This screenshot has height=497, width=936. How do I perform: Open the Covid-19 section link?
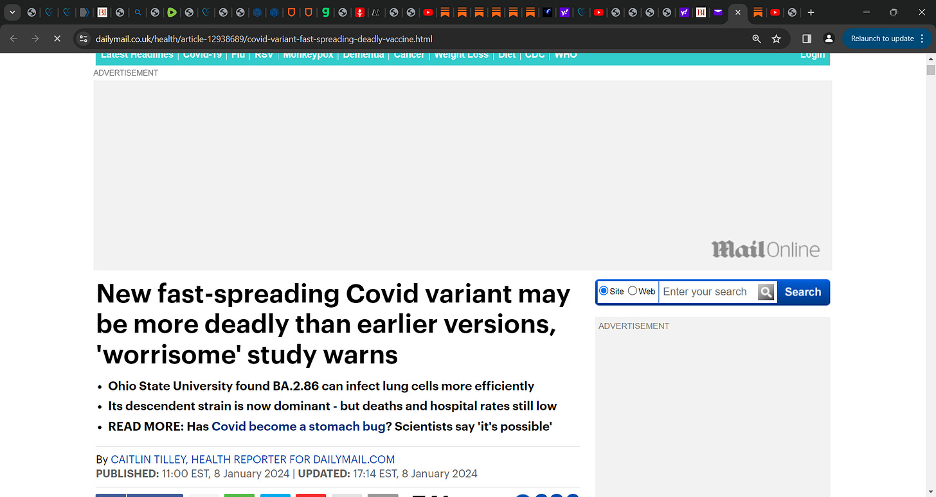(x=203, y=55)
